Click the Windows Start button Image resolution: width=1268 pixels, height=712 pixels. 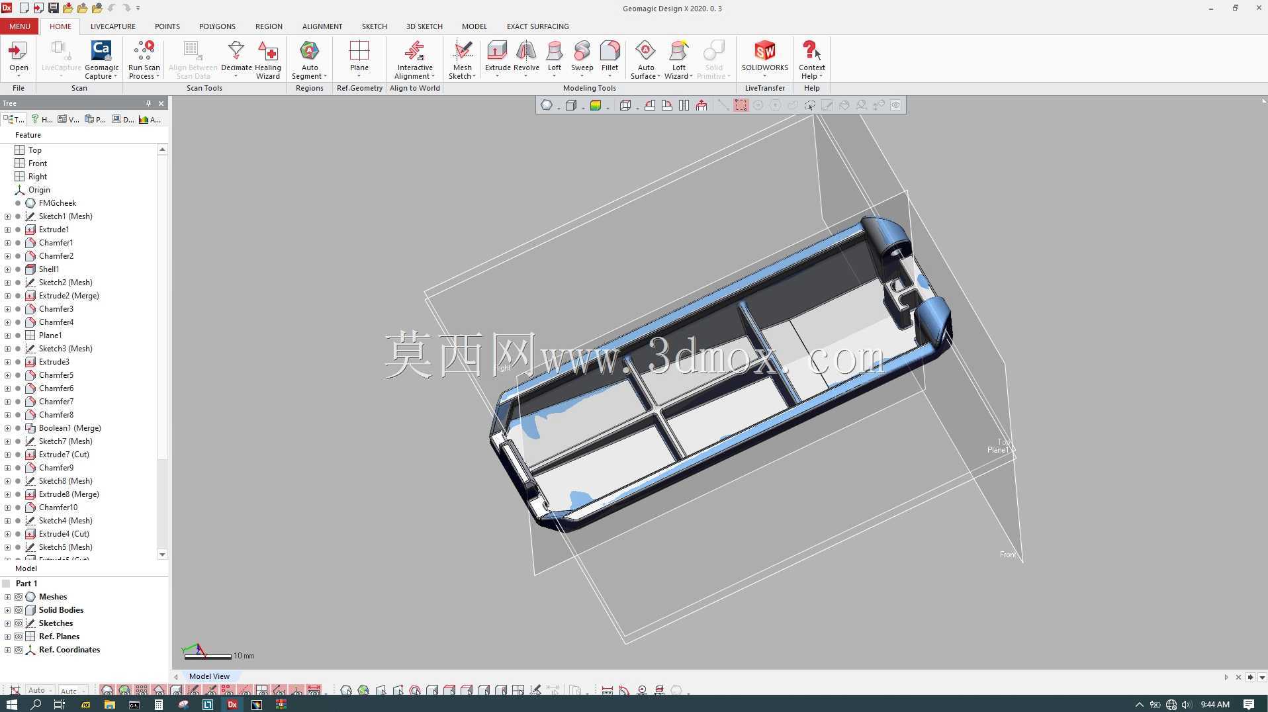pos(11,704)
